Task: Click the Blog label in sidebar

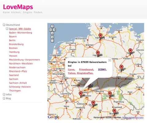Action: pyautogui.click(x=8, y=98)
